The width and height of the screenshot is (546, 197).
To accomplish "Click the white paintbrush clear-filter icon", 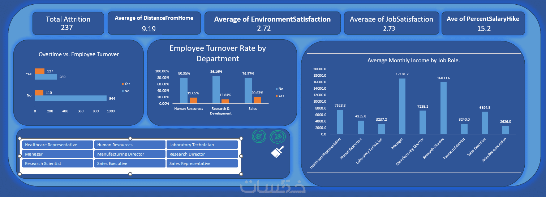I will [278, 152].
